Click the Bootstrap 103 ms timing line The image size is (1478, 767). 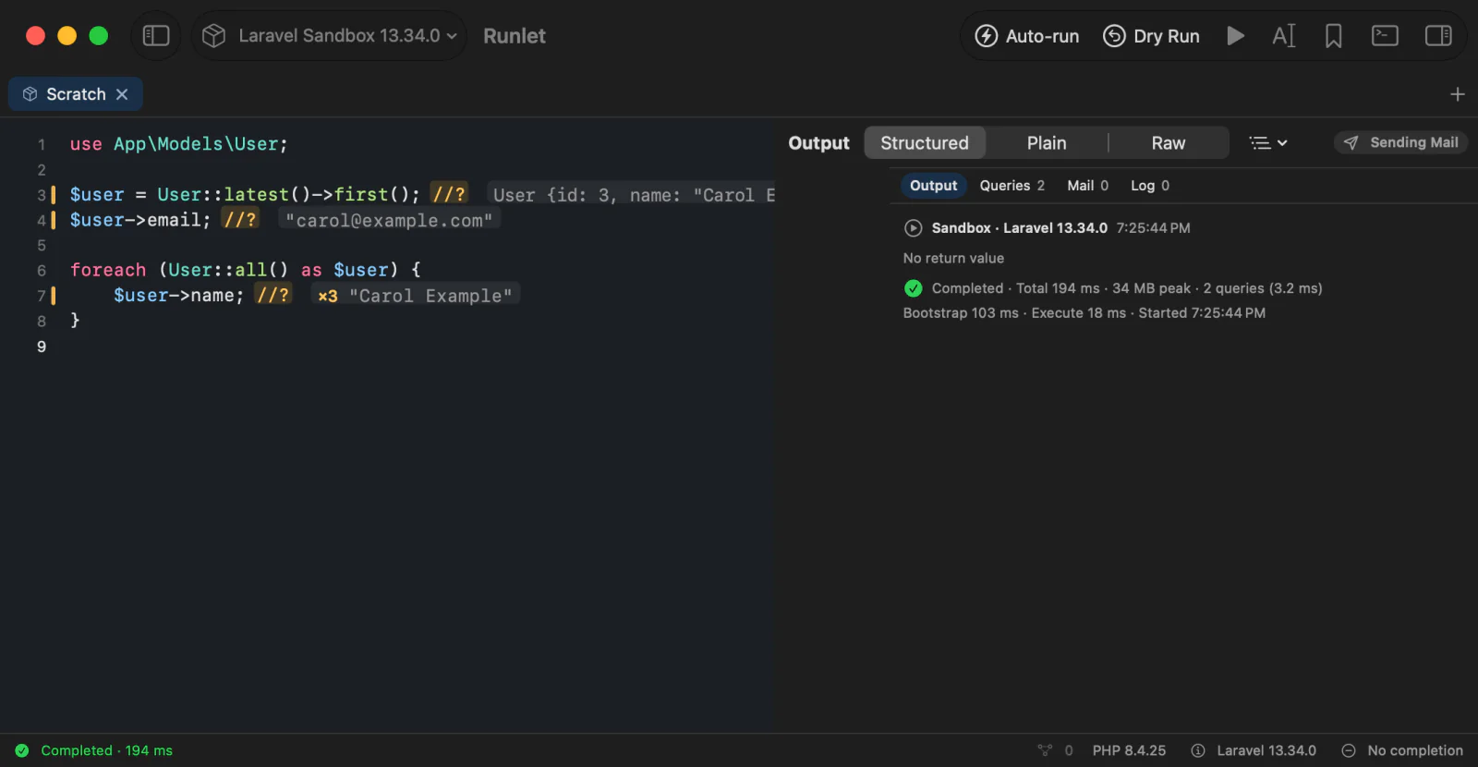pyautogui.click(x=1084, y=312)
